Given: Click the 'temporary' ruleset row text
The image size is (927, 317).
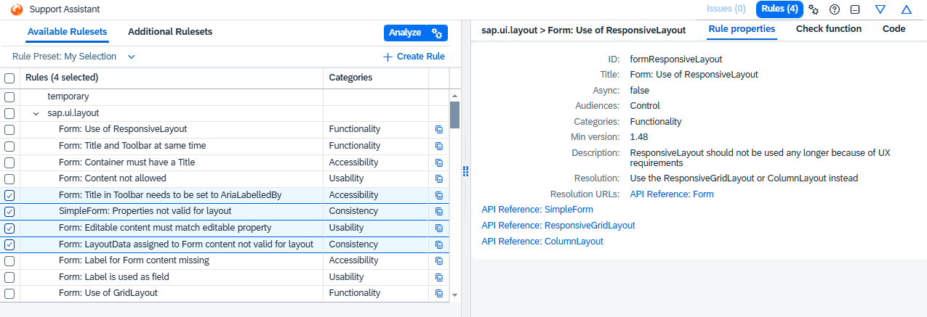Looking at the screenshot, I should (68, 96).
